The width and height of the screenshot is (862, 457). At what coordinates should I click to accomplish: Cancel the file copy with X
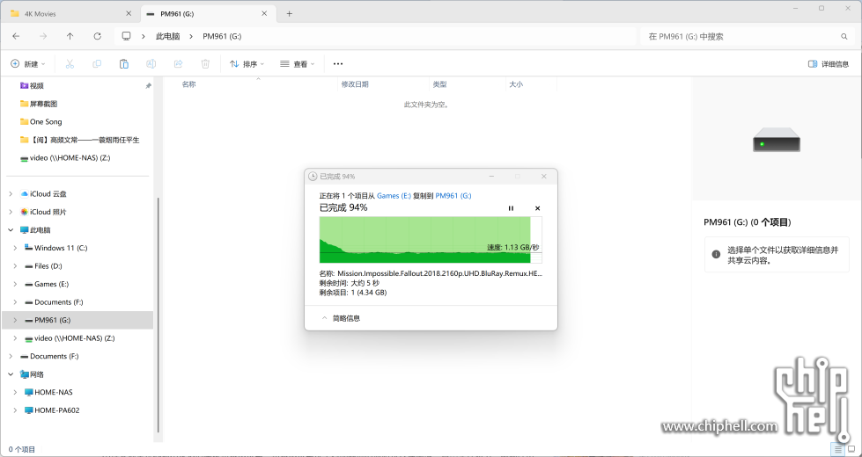pos(538,208)
